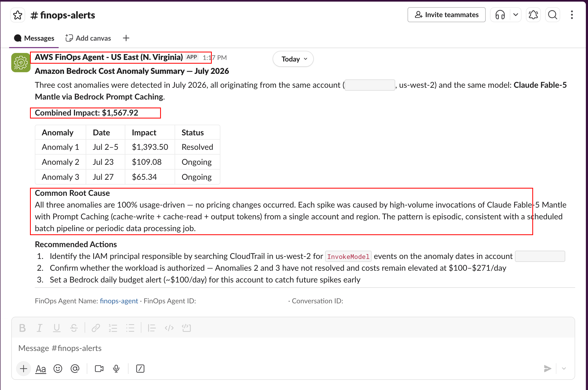Toggle inline code formatting
Screen dimensions: 588x390
point(169,328)
